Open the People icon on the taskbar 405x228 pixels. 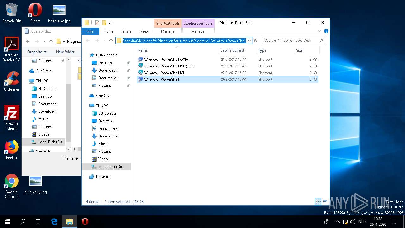(326, 222)
